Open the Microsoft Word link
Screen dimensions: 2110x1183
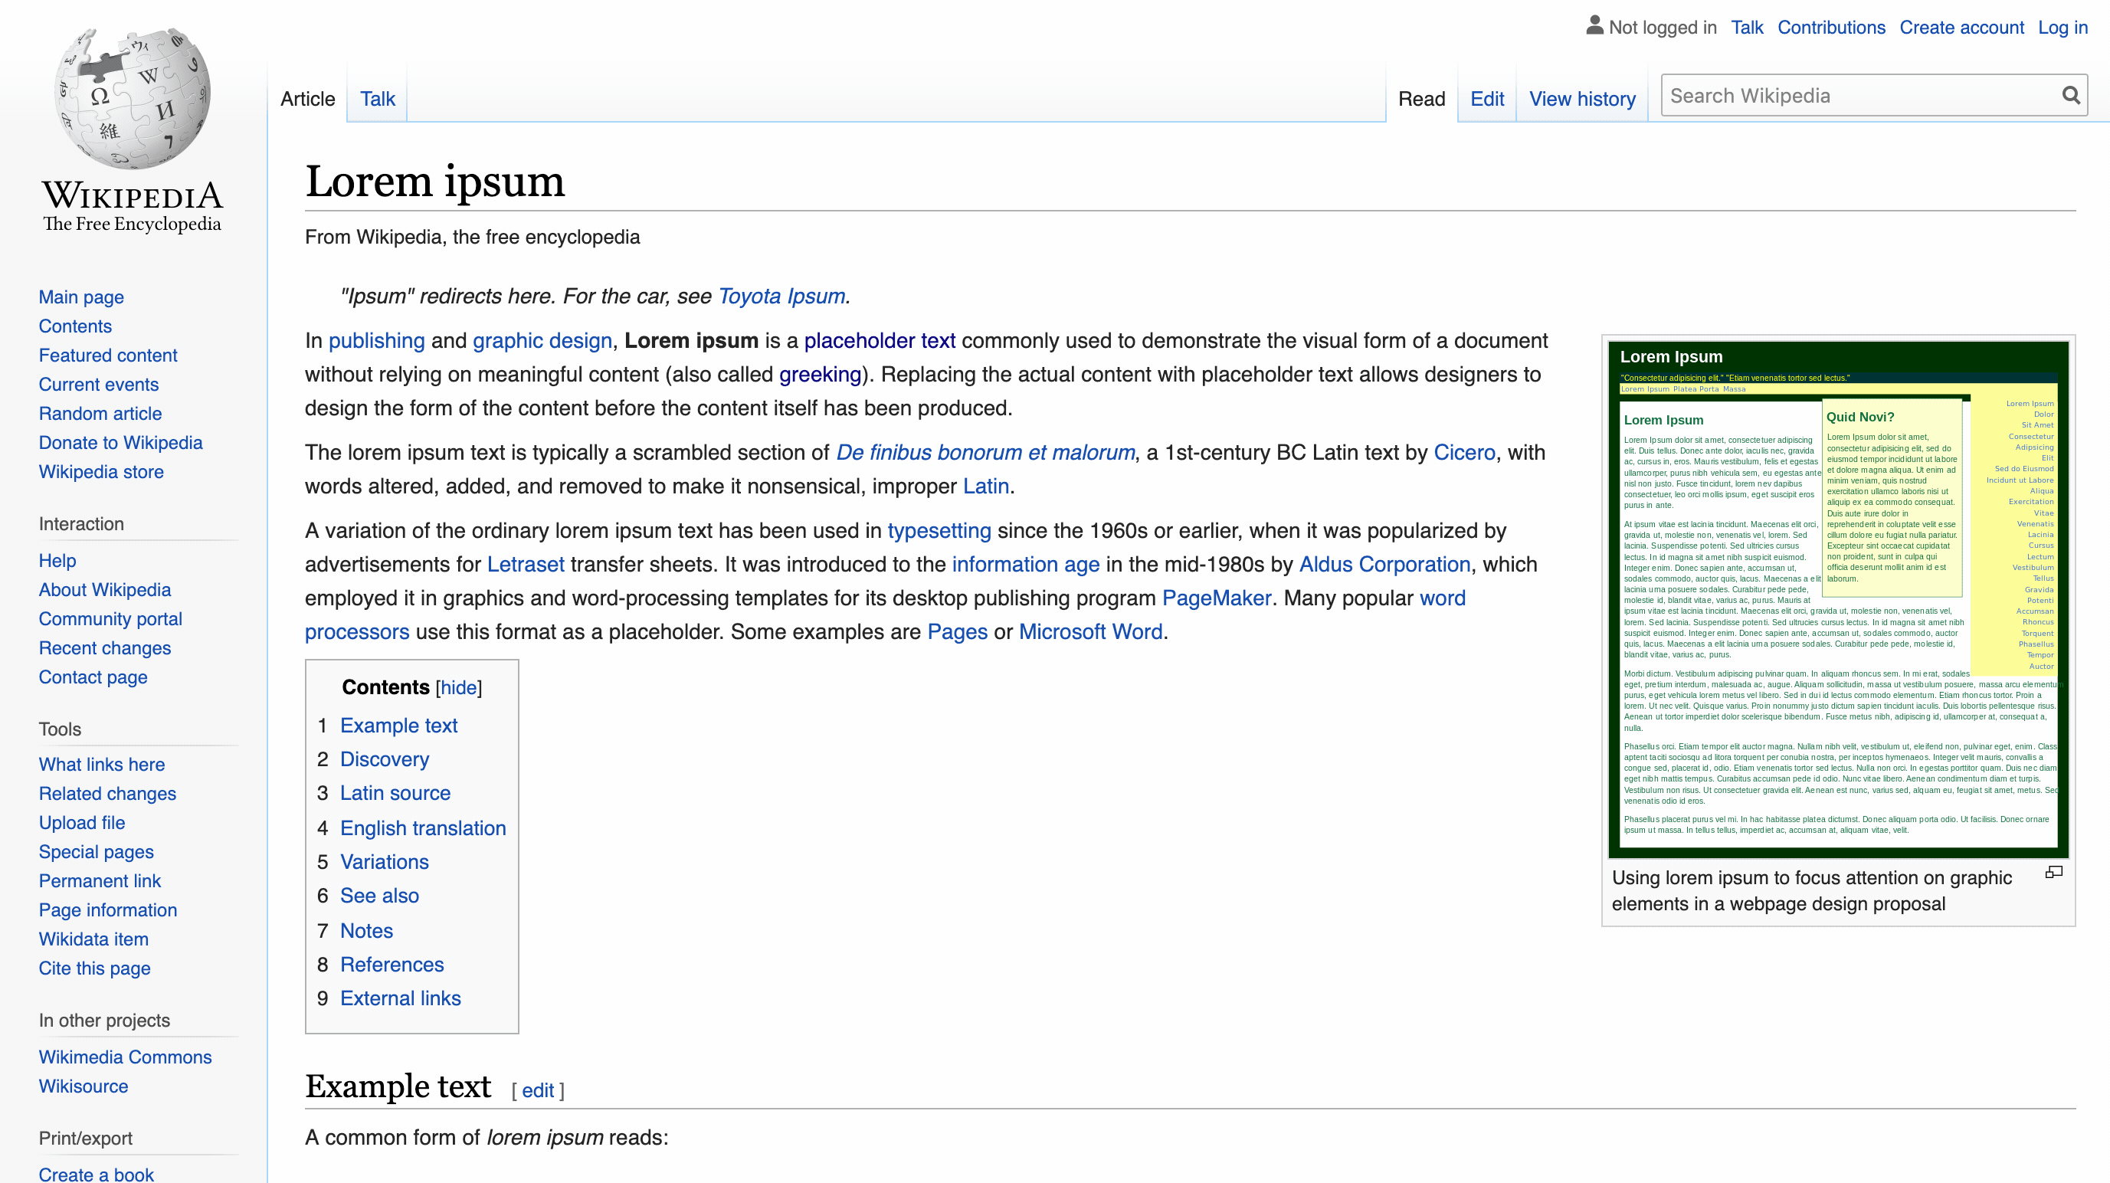1090,631
